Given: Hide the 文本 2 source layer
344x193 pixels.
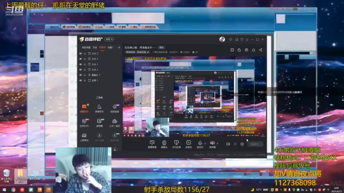Looking at the screenshot, I should tap(81, 54).
